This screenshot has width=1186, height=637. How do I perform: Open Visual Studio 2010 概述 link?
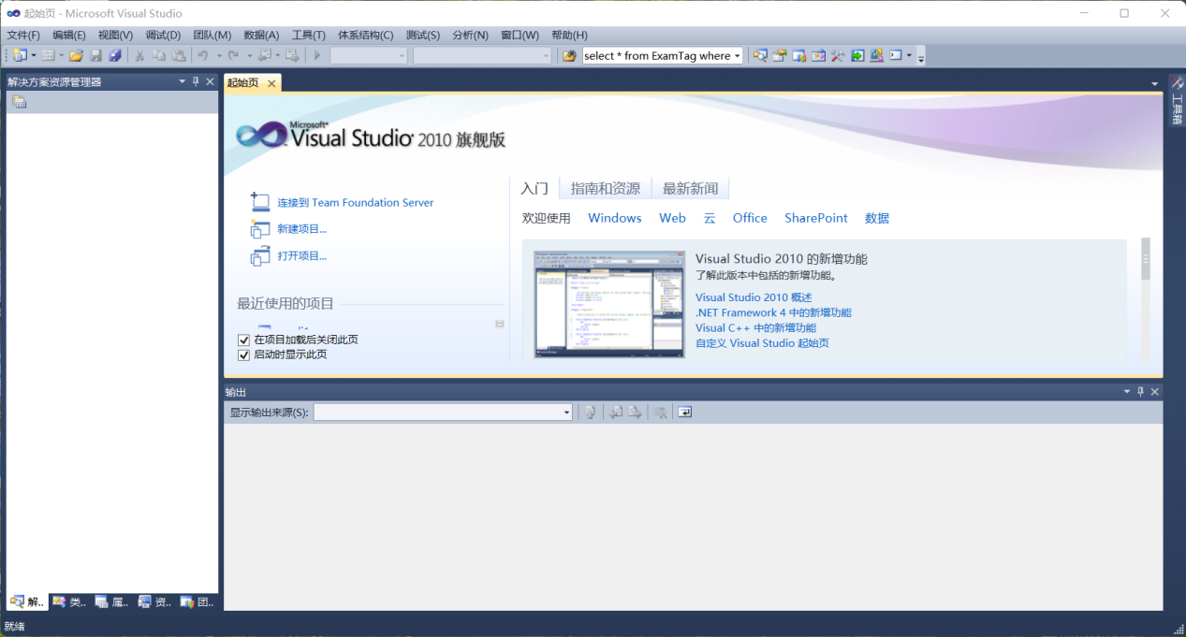pos(754,297)
